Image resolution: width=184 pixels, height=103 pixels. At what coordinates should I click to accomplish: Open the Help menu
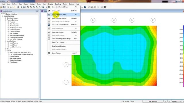[x=78, y=4]
